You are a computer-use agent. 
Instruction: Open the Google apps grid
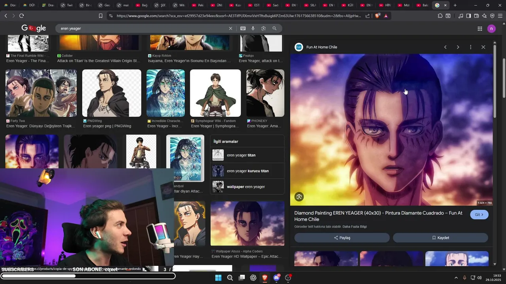[x=480, y=28]
